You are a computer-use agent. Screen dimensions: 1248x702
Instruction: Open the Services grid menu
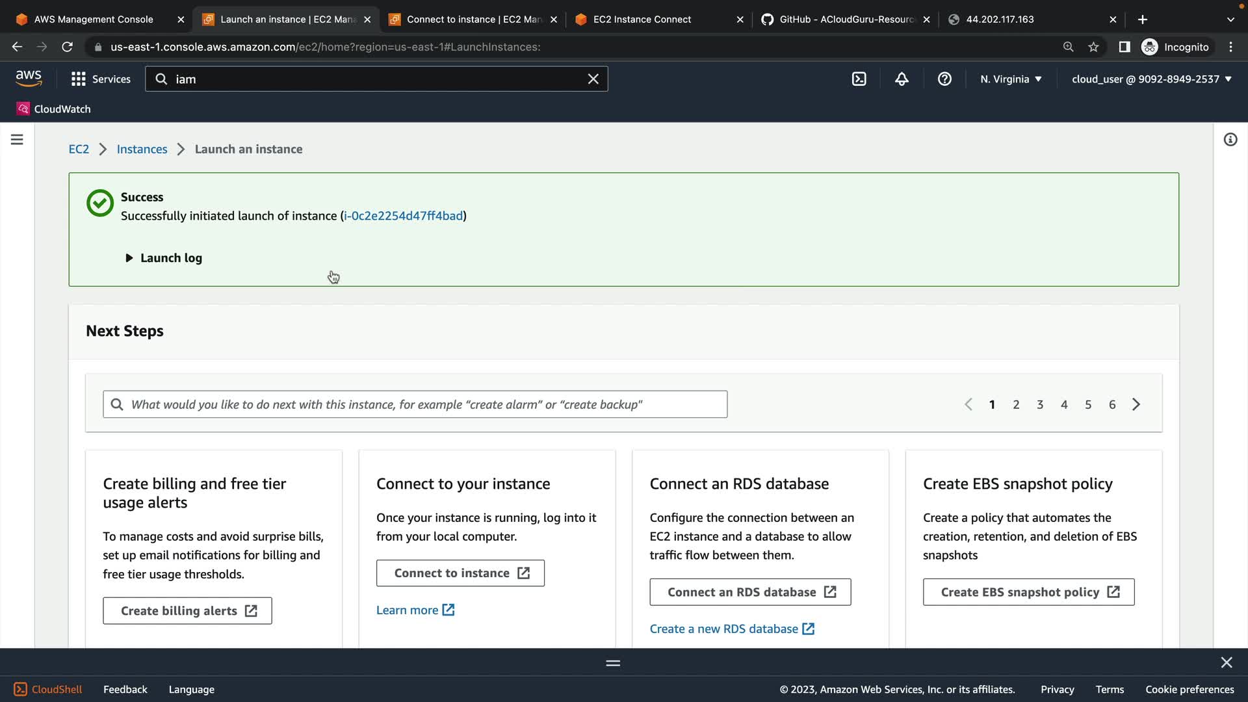[101, 79]
